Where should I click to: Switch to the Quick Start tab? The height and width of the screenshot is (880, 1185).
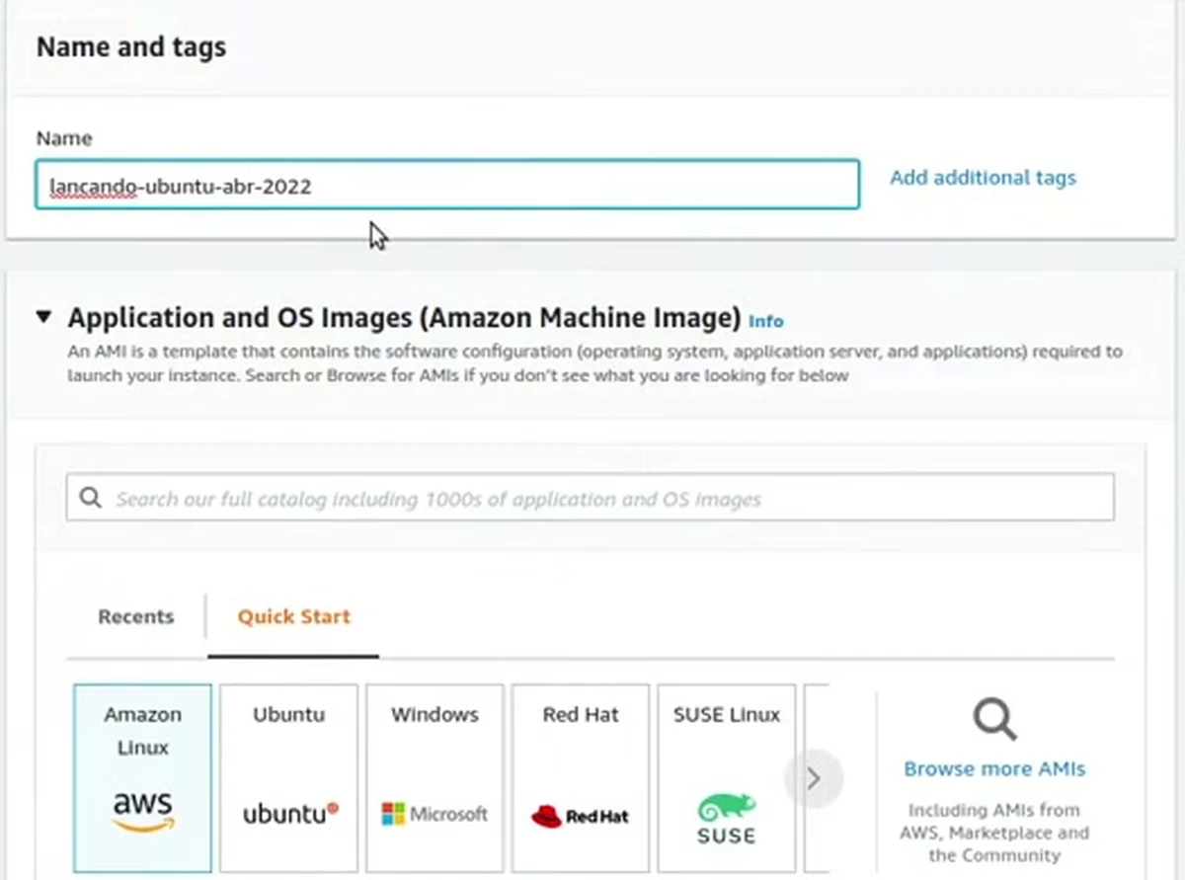pos(293,616)
